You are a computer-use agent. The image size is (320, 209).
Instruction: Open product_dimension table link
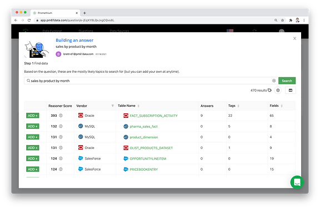[144, 137]
